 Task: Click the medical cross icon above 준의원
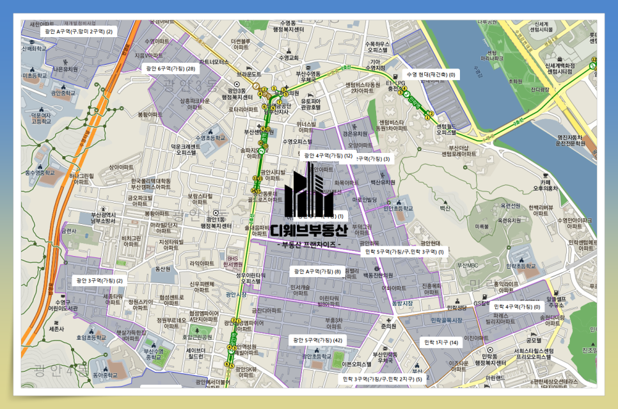388,320
